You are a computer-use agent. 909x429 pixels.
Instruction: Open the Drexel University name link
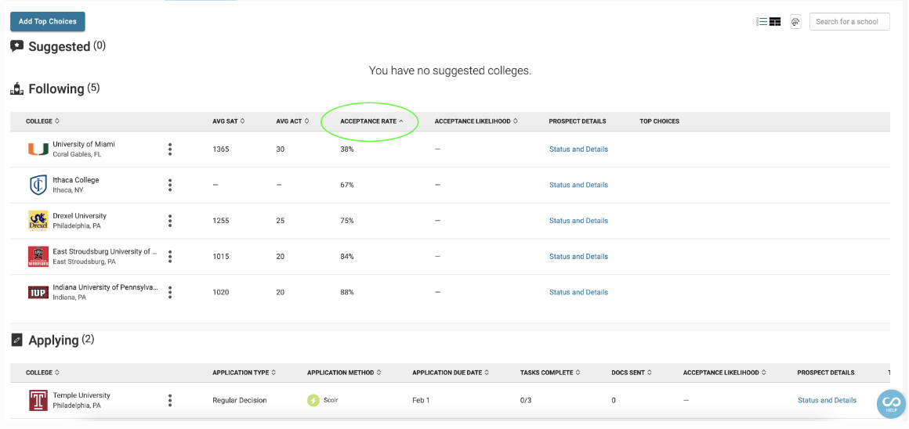(x=79, y=216)
